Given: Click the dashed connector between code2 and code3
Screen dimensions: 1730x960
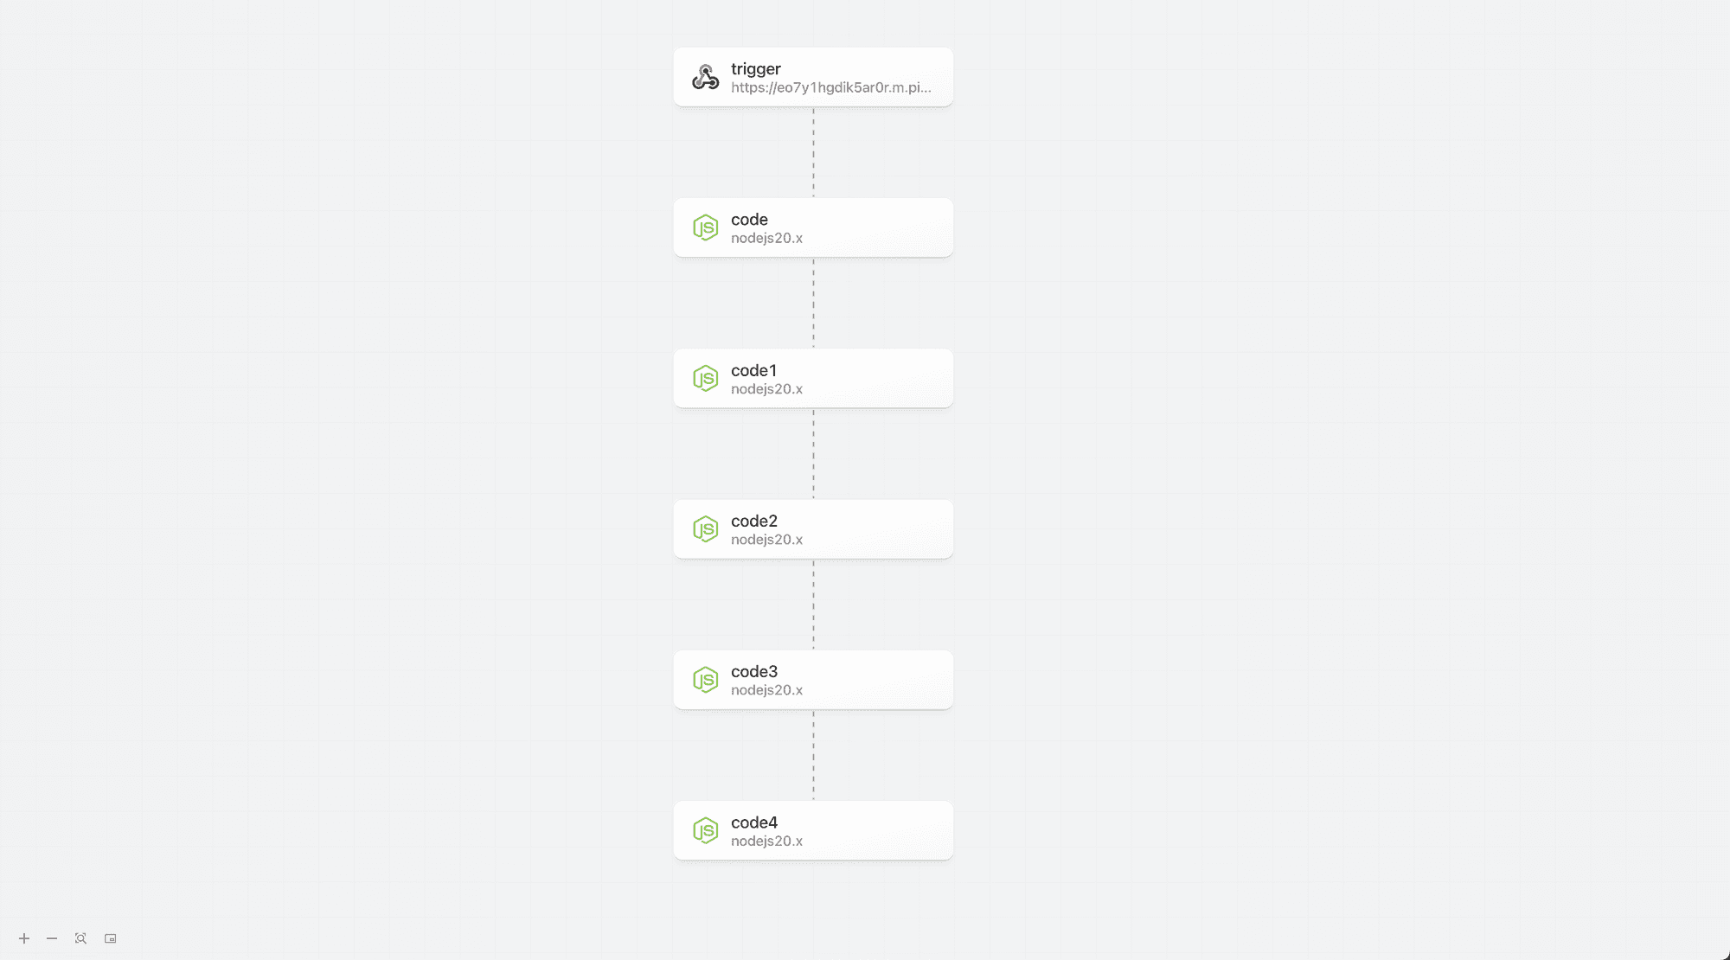Looking at the screenshot, I should tap(813, 605).
